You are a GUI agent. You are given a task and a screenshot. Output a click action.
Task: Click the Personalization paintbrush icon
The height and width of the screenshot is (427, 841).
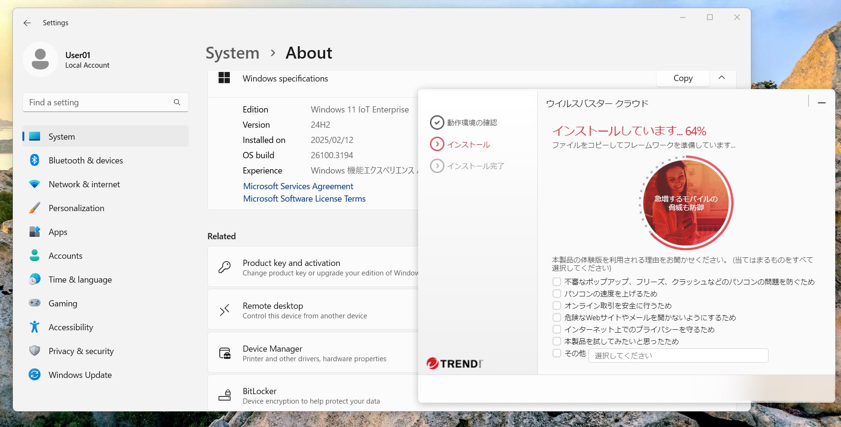[x=35, y=208]
